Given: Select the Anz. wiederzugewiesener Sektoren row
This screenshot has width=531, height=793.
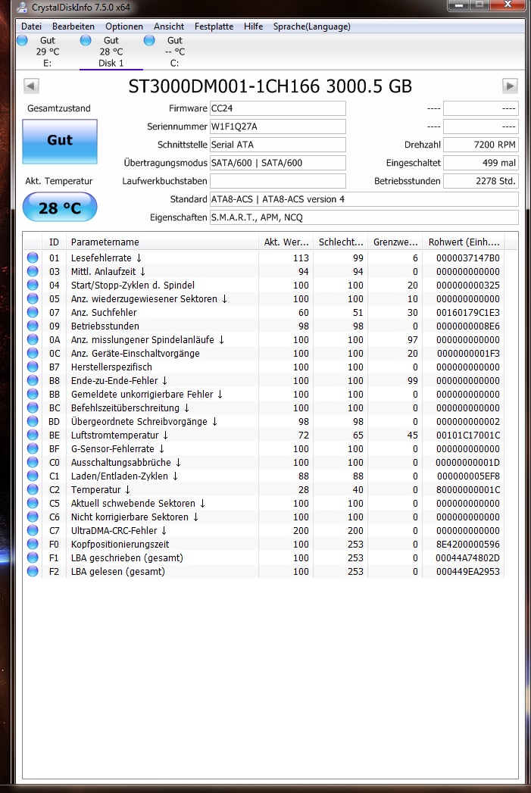Looking at the screenshot, I should 264,299.
